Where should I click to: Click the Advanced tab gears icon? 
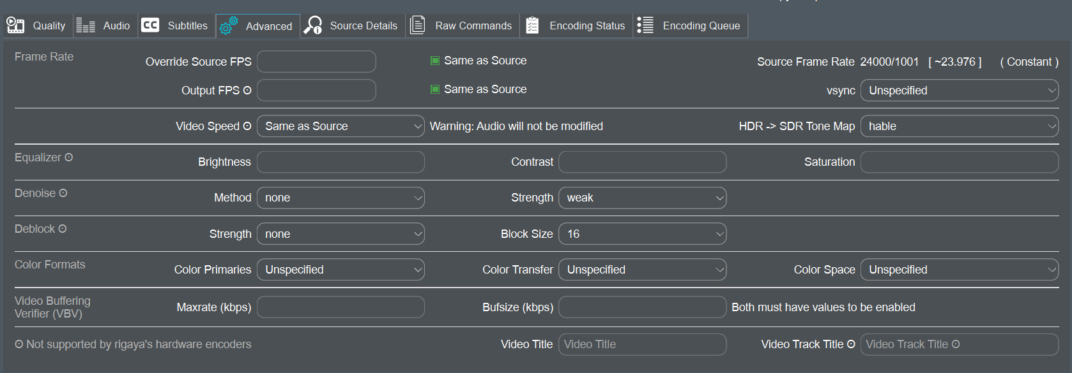(x=229, y=26)
